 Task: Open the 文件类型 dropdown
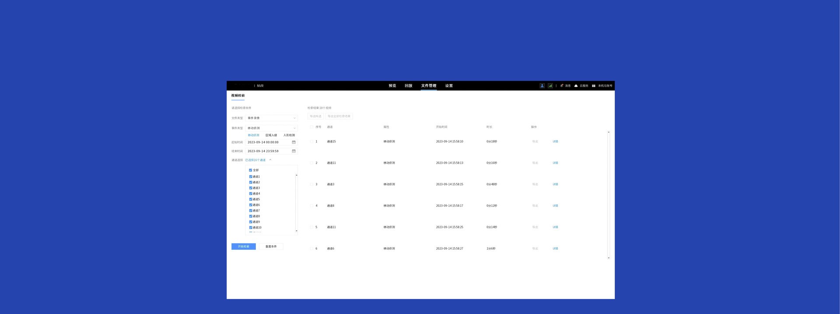(271, 118)
